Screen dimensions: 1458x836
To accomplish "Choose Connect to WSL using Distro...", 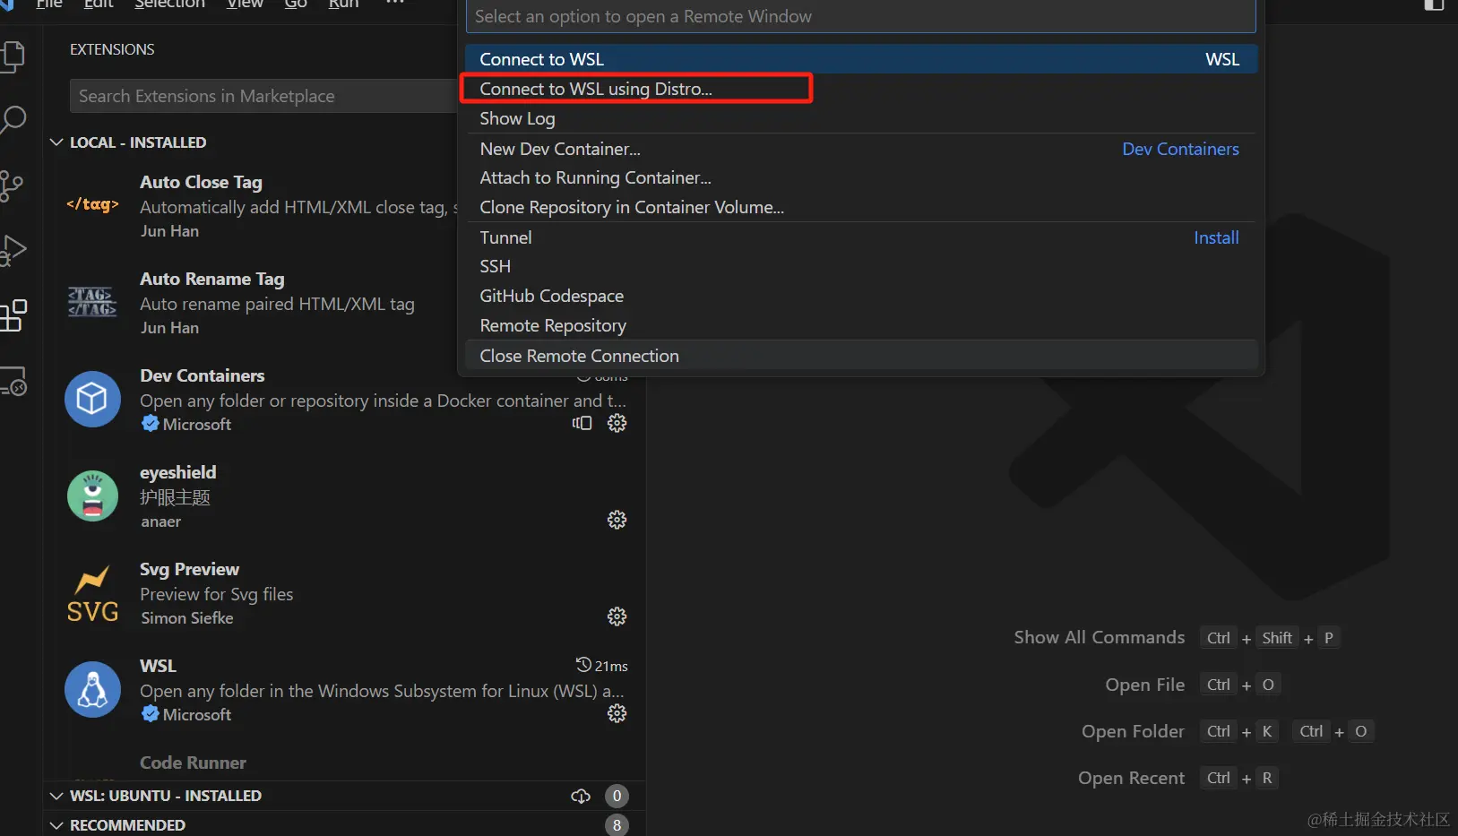I will tap(861, 89).
